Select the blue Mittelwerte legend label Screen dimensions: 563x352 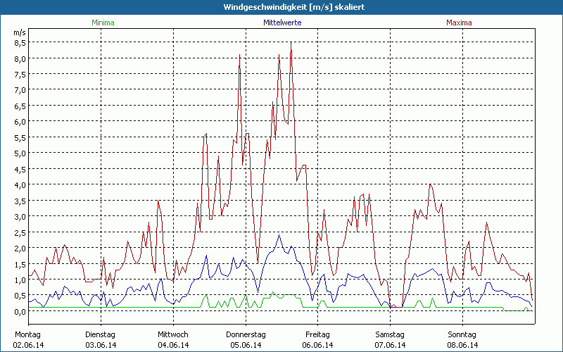point(281,23)
